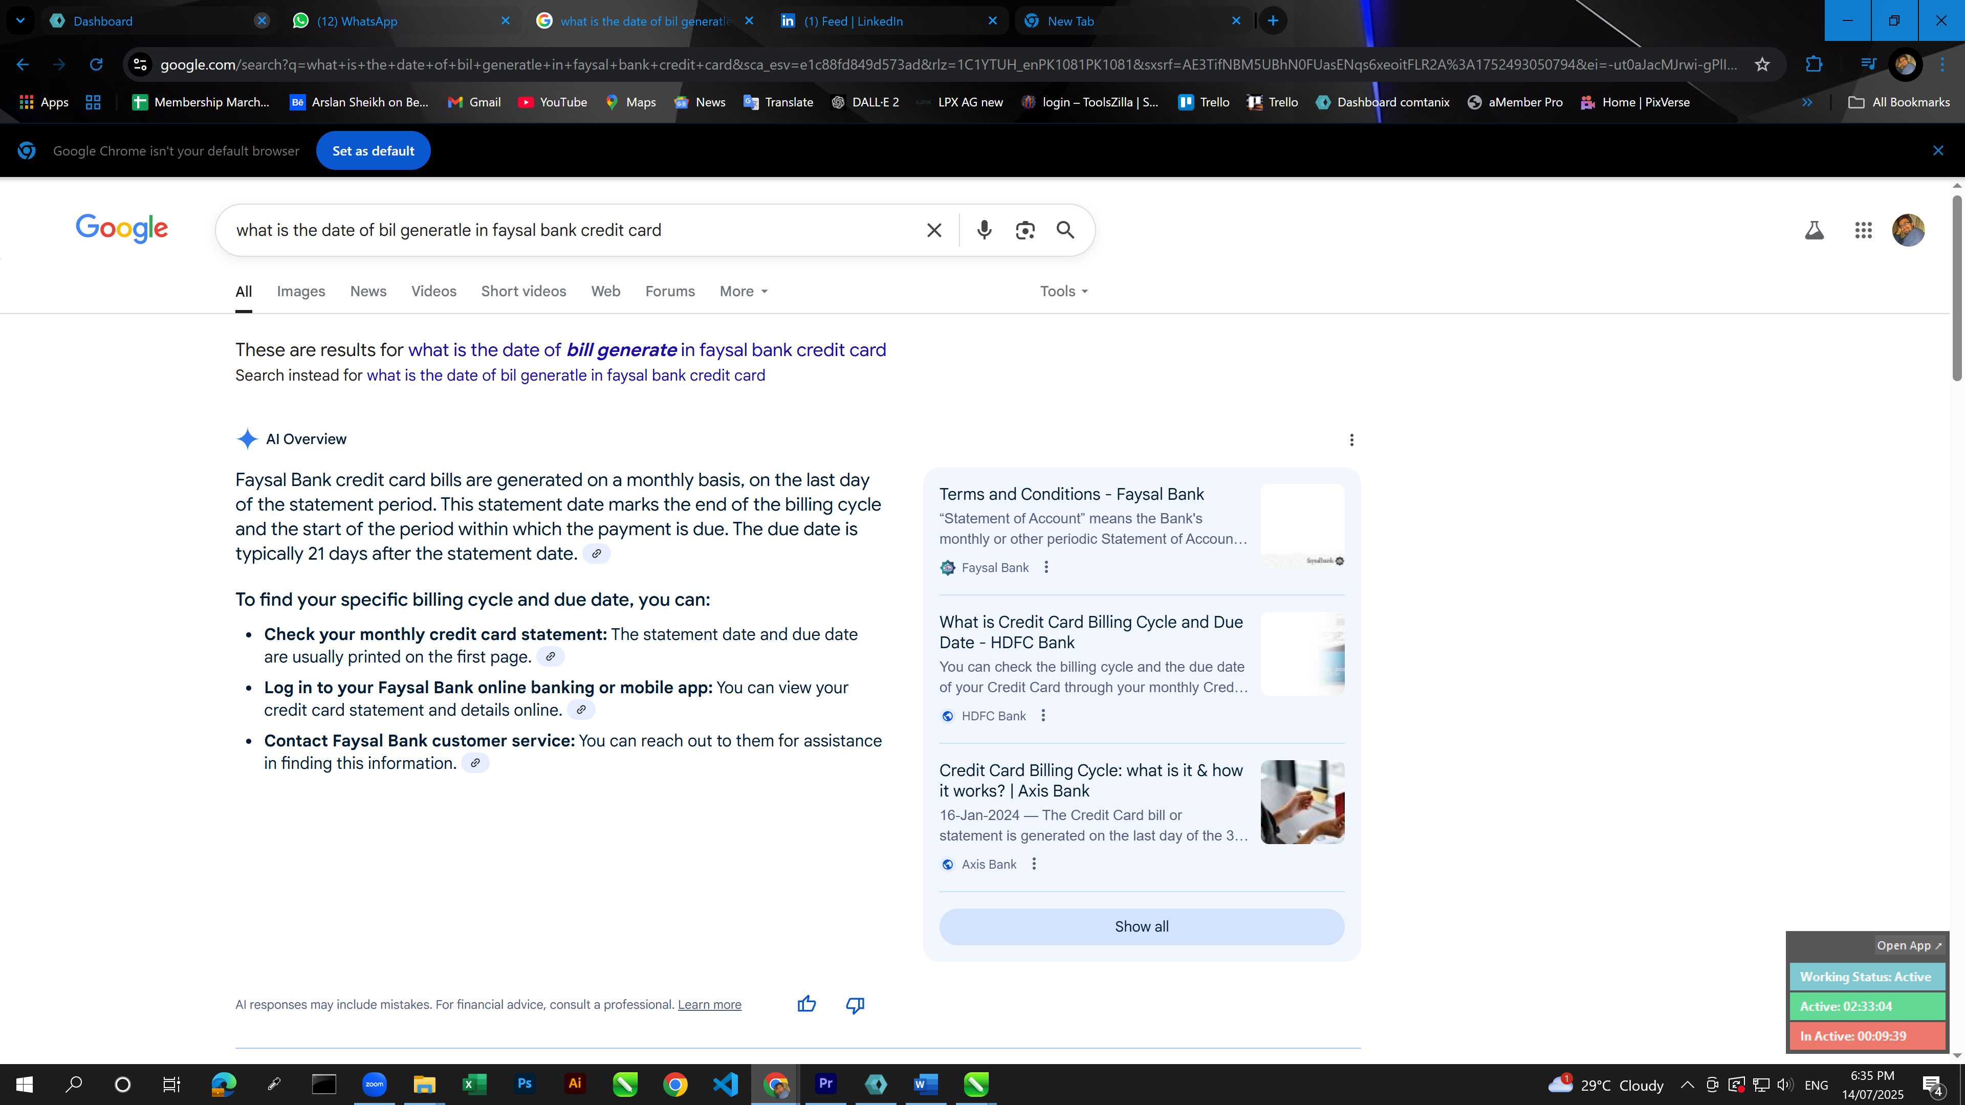Switch to the Images tab
The width and height of the screenshot is (1965, 1105).
tap(300, 291)
